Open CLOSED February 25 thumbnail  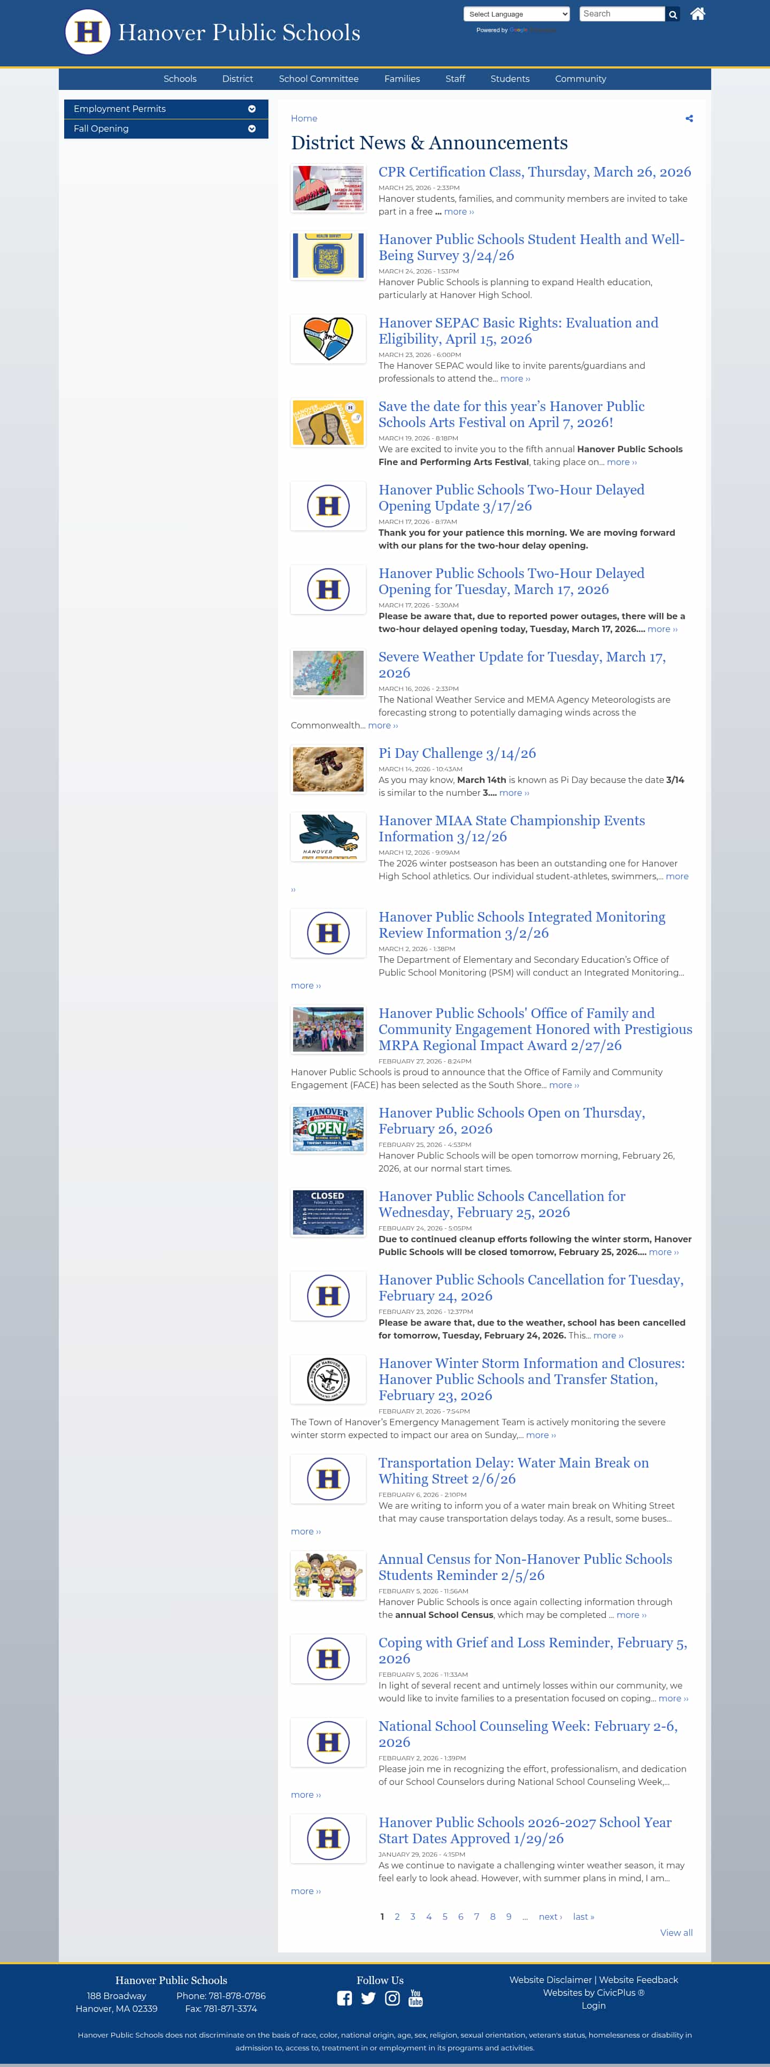pyautogui.click(x=328, y=1212)
